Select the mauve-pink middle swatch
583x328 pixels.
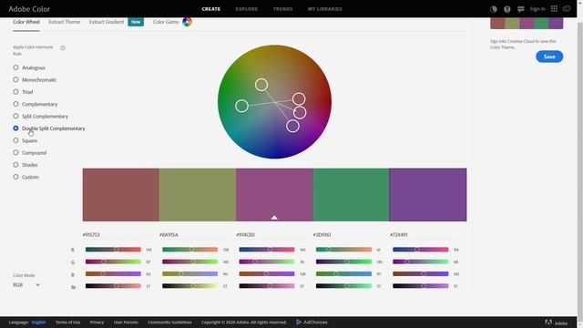274,194
